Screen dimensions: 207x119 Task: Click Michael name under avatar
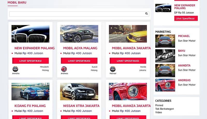[113, 73]
